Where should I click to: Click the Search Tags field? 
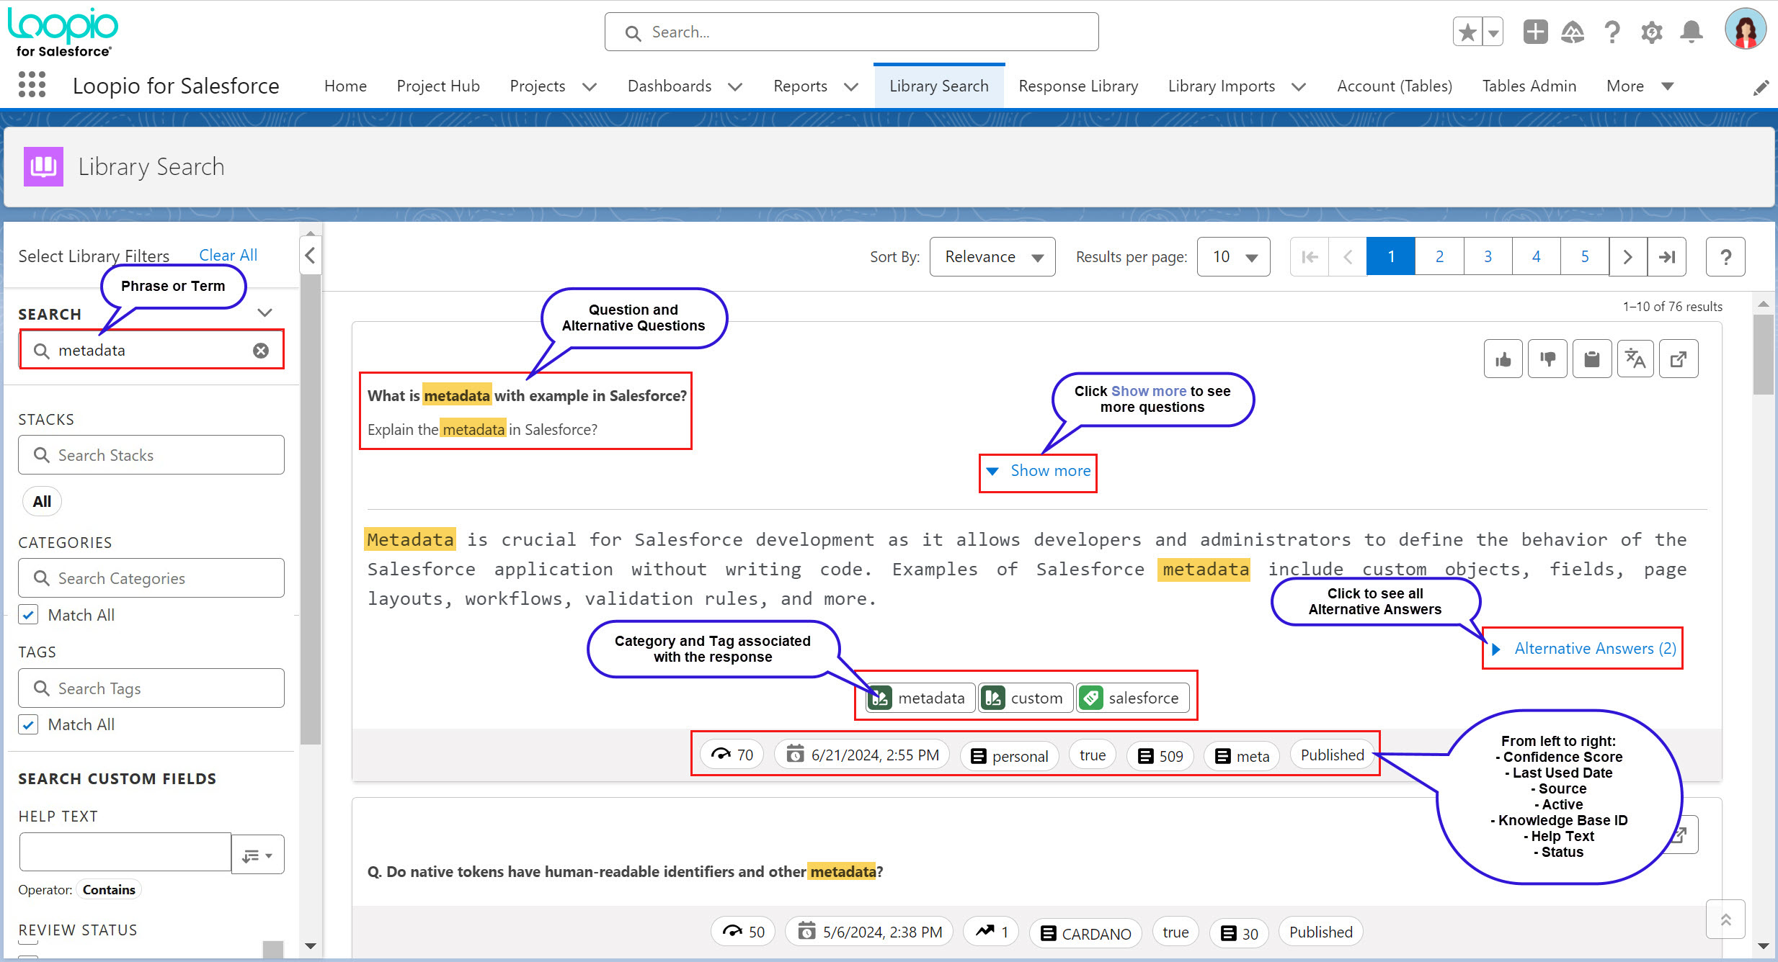pyautogui.click(x=151, y=688)
